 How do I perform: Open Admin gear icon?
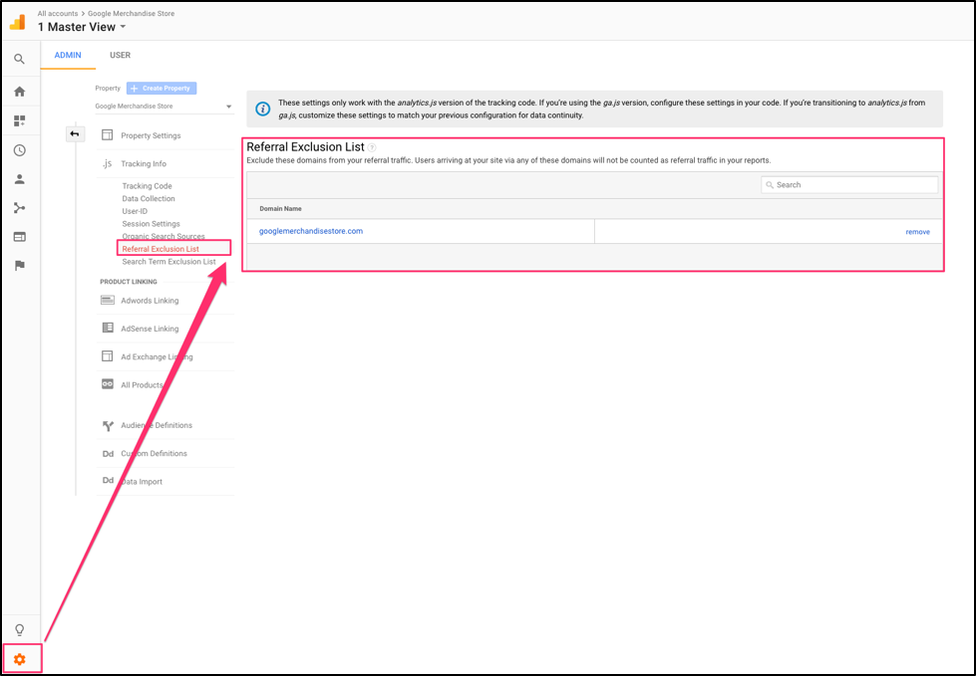[x=19, y=659]
